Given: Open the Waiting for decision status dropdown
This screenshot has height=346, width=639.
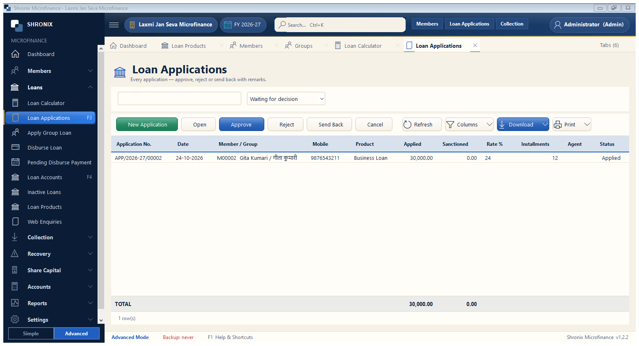Looking at the screenshot, I should pos(286,99).
